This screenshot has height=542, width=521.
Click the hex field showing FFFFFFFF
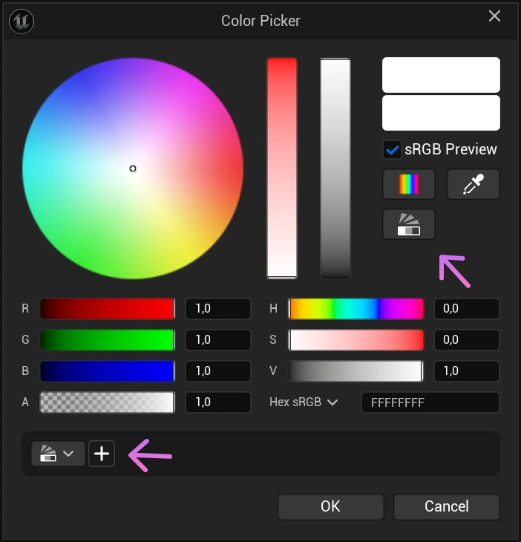click(x=430, y=402)
